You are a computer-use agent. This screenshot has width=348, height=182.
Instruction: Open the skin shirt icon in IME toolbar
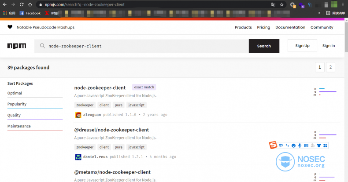tap(319, 146)
